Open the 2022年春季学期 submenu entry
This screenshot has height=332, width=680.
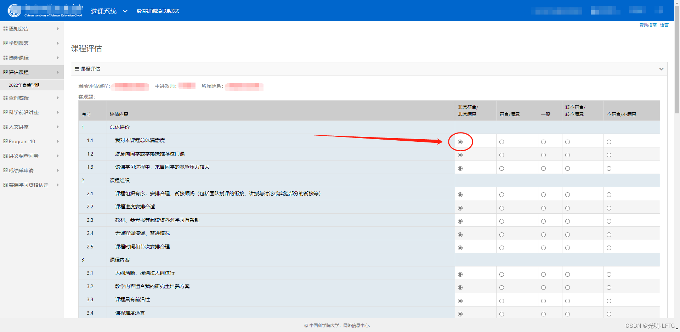tap(32, 85)
